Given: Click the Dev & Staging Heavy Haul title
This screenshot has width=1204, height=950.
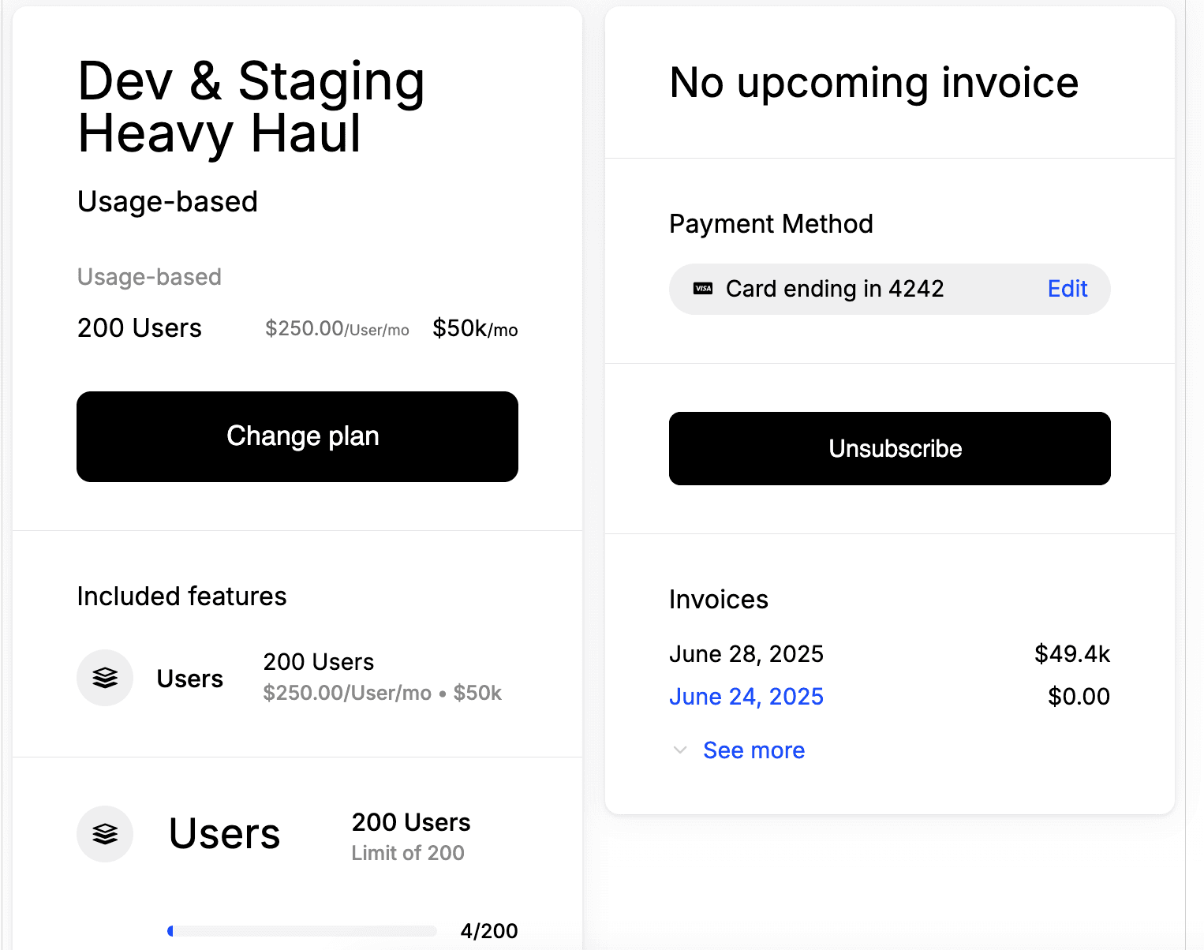Looking at the screenshot, I should click(251, 107).
